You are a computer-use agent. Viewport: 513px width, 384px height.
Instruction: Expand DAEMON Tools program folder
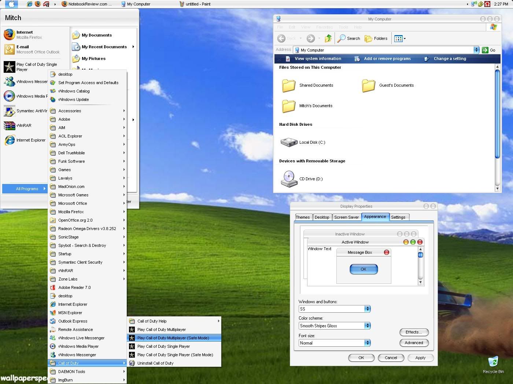[88, 372]
